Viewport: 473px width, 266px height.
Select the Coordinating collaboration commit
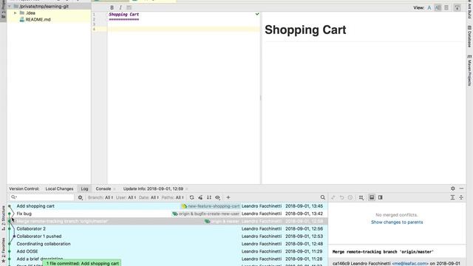[x=167, y=244]
